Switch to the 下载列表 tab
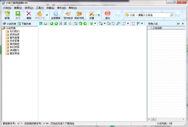 click(x=24, y=24)
